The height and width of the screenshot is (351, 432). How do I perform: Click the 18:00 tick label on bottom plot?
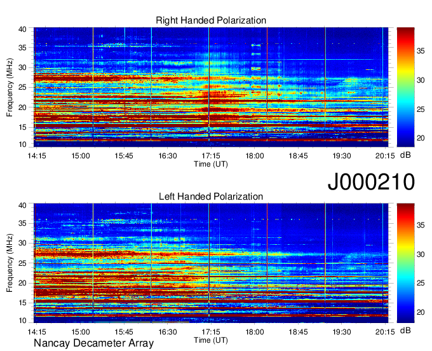point(255,332)
